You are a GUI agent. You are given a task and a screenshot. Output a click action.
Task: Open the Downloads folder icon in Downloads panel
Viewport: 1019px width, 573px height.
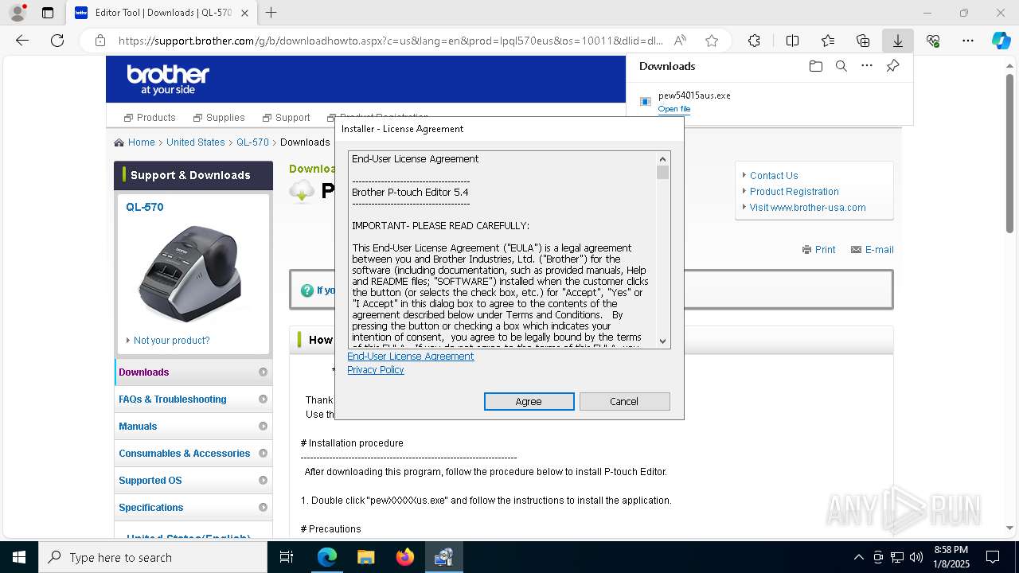click(x=815, y=66)
